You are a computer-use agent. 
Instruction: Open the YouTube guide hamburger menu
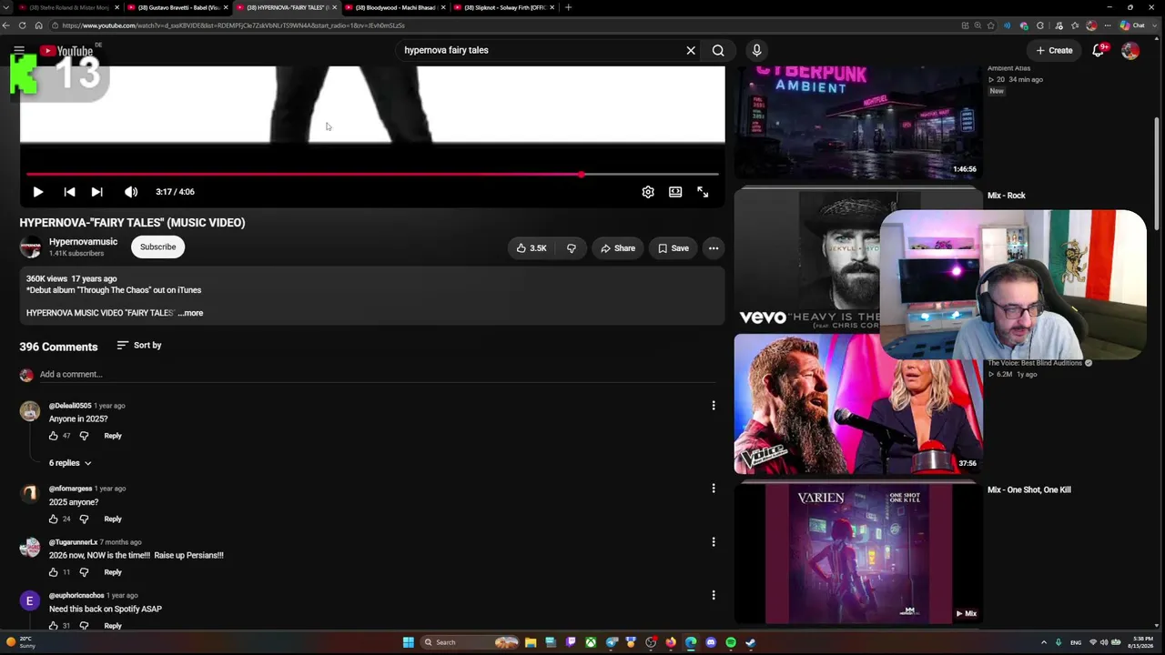pyautogui.click(x=19, y=50)
